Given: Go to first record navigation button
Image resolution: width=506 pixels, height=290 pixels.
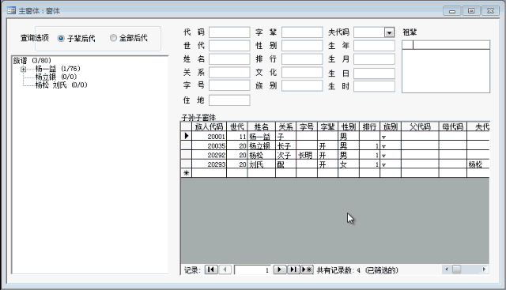Looking at the screenshot, I should (211, 269).
